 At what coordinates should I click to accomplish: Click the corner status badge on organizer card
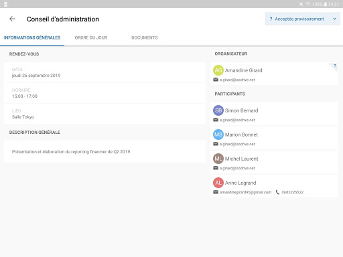coord(334,66)
